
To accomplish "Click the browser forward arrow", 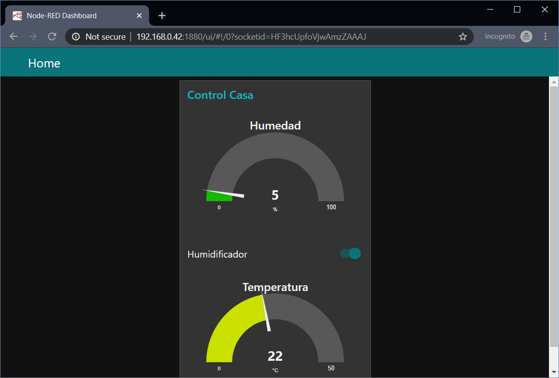I will click(x=33, y=36).
